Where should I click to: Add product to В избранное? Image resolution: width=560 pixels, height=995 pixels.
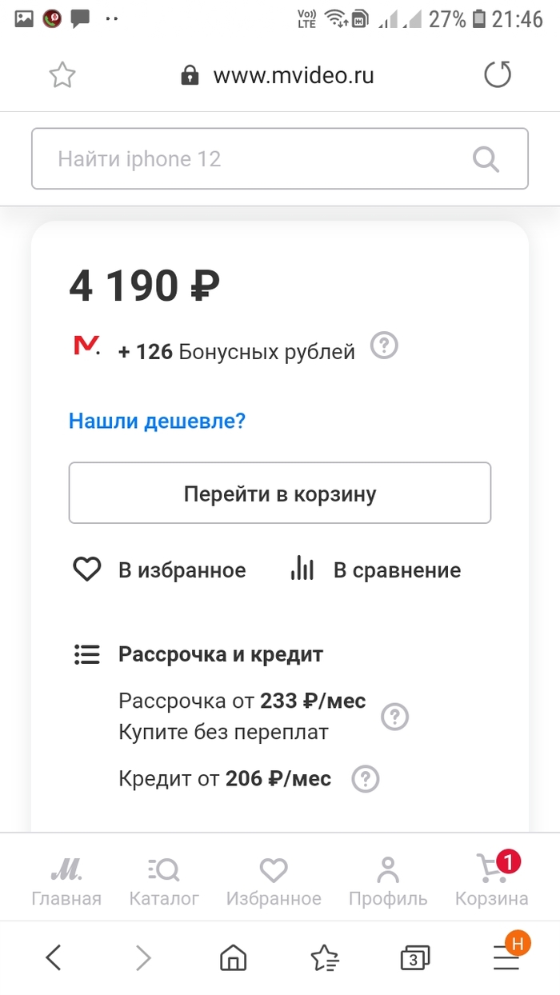[x=159, y=570]
